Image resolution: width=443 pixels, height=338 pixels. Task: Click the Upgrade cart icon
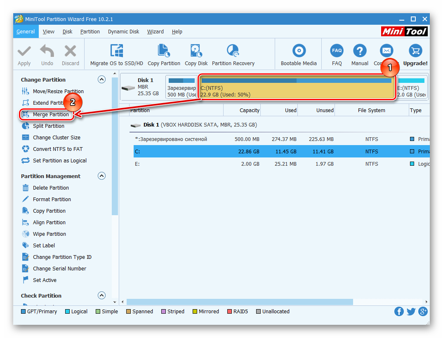415,51
